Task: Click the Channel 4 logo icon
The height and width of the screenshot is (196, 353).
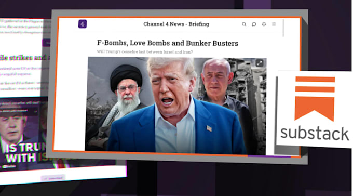Action: tap(83, 24)
